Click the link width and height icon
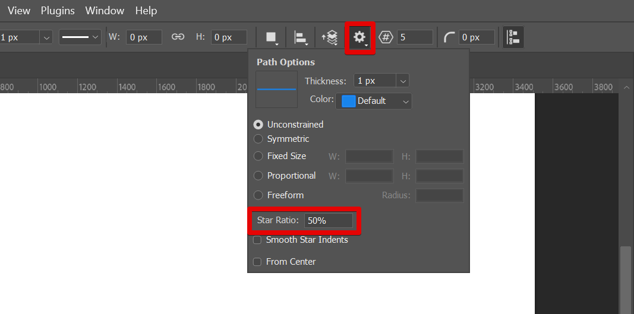The height and width of the screenshot is (314, 634). 178,37
